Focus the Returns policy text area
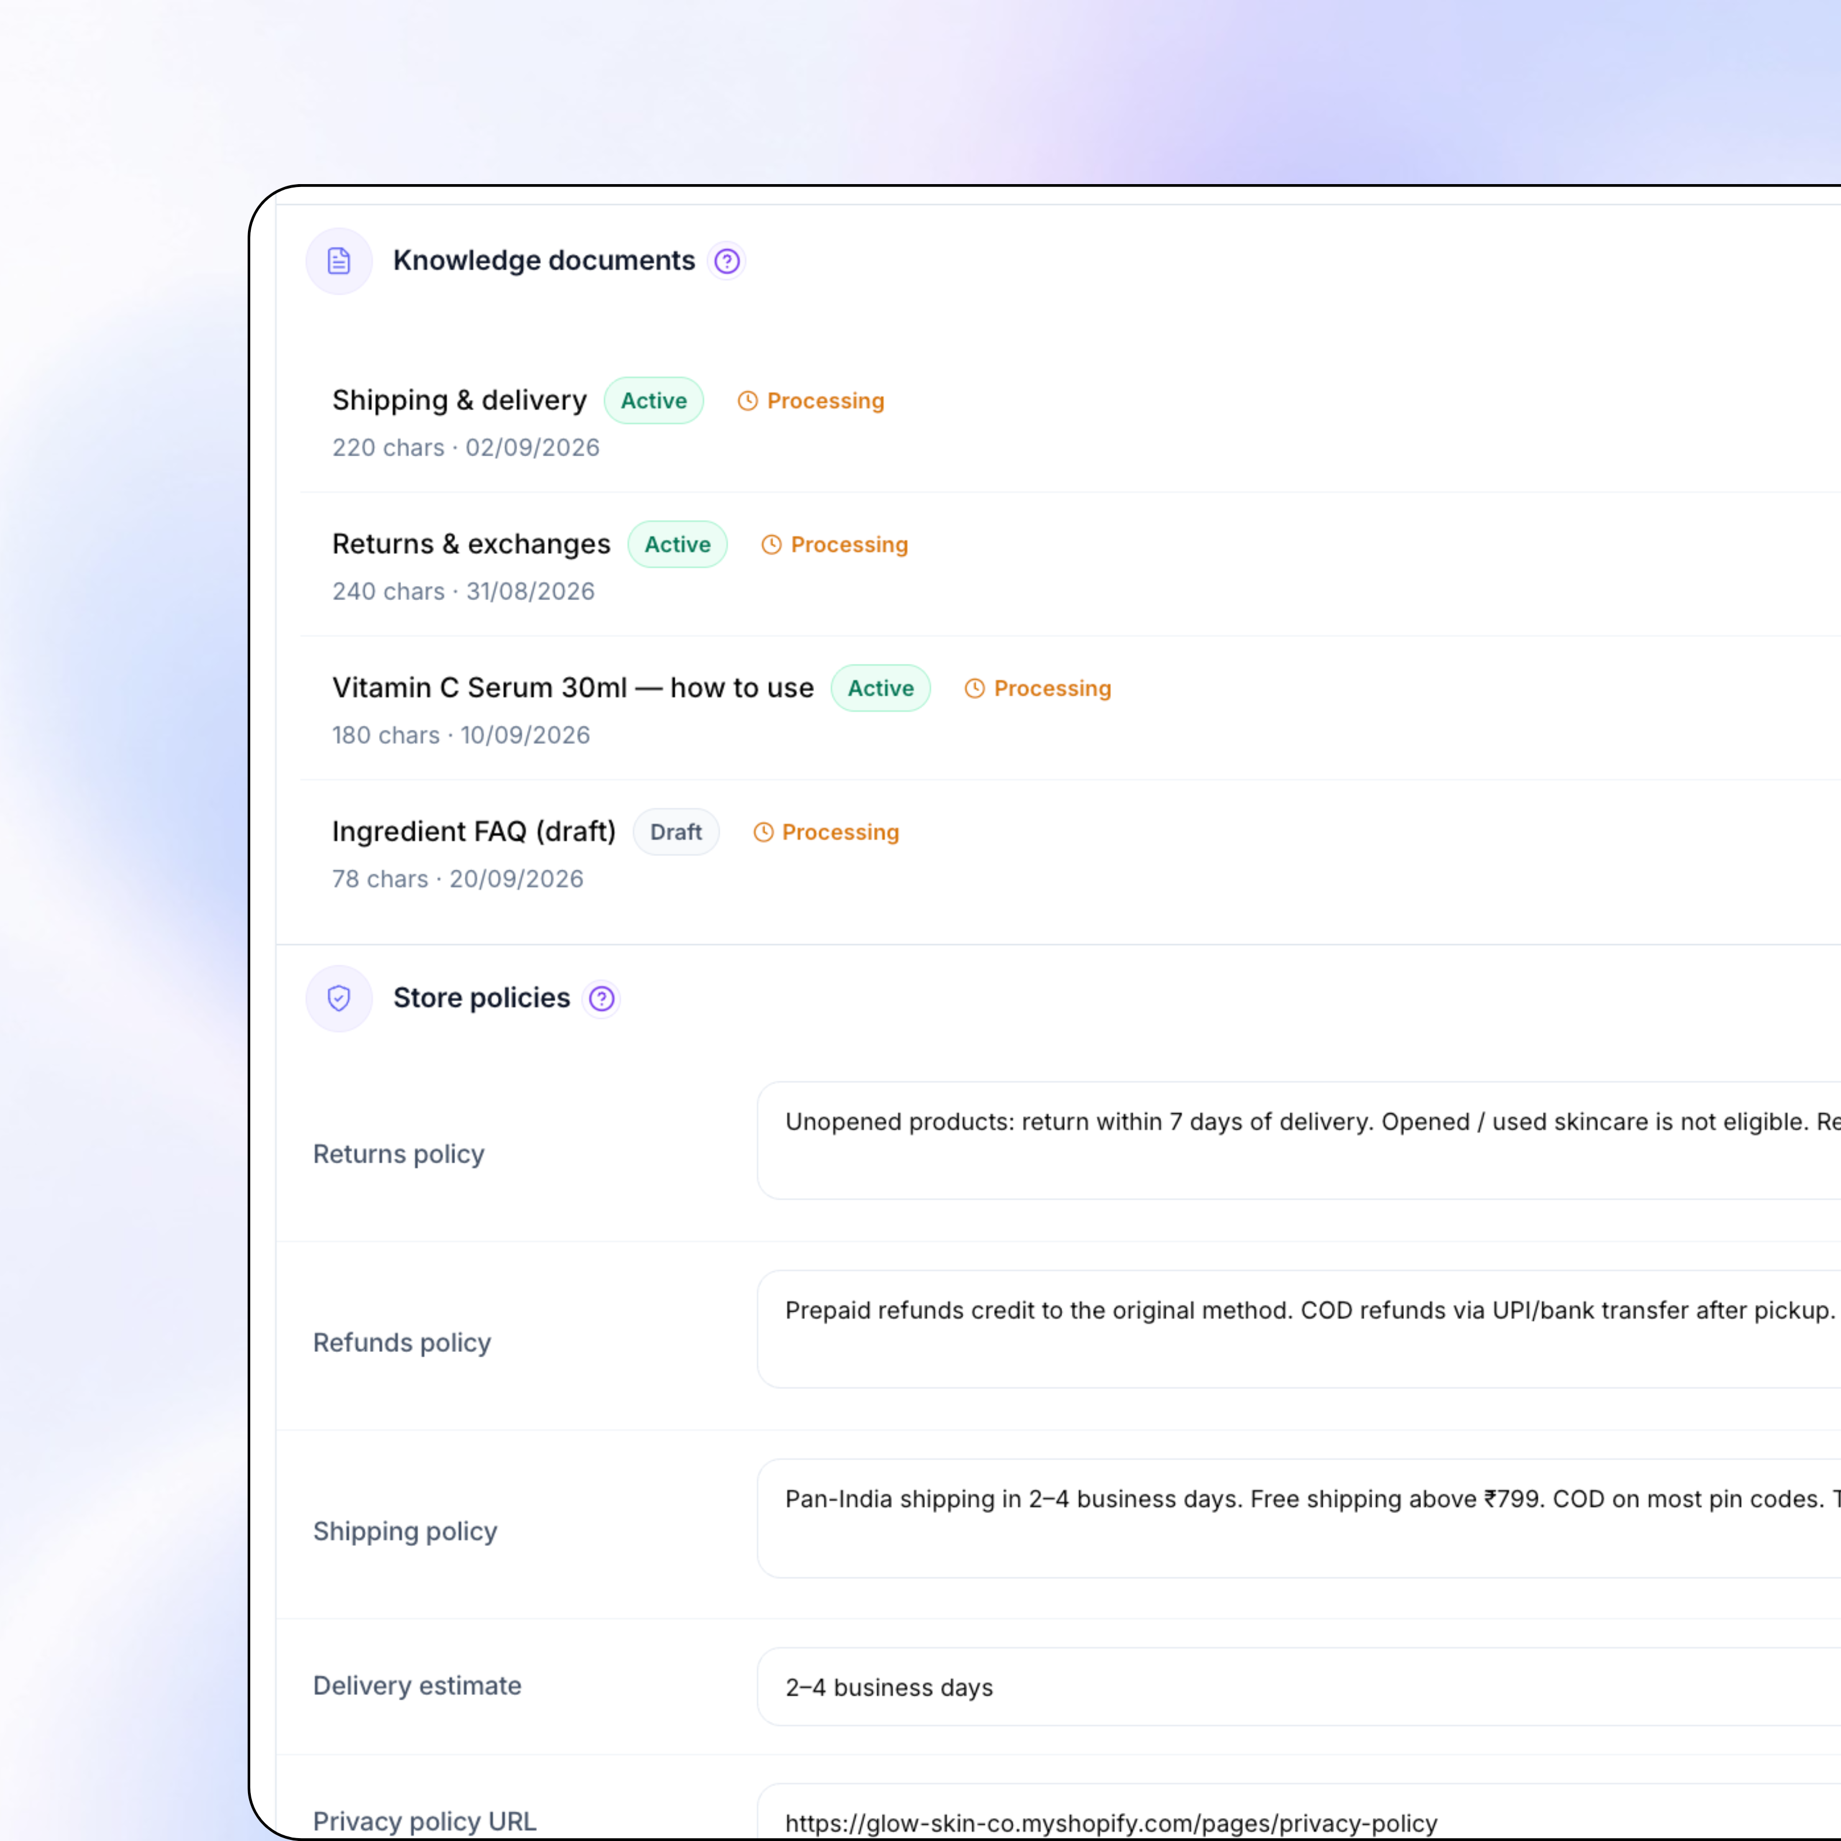 (x=1299, y=1141)
